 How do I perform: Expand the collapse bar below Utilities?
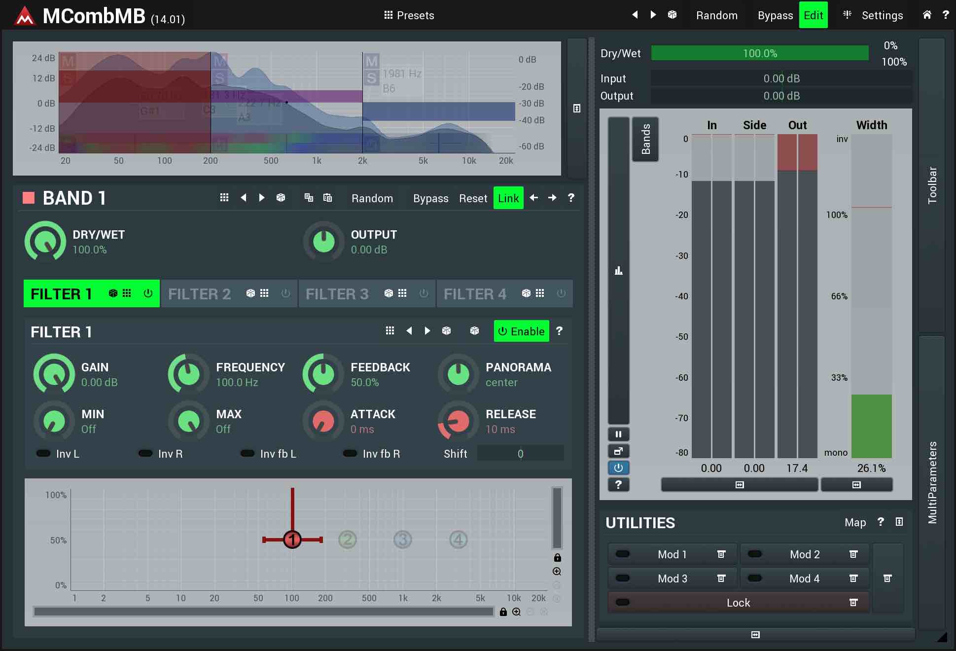[x=755, y=635]
